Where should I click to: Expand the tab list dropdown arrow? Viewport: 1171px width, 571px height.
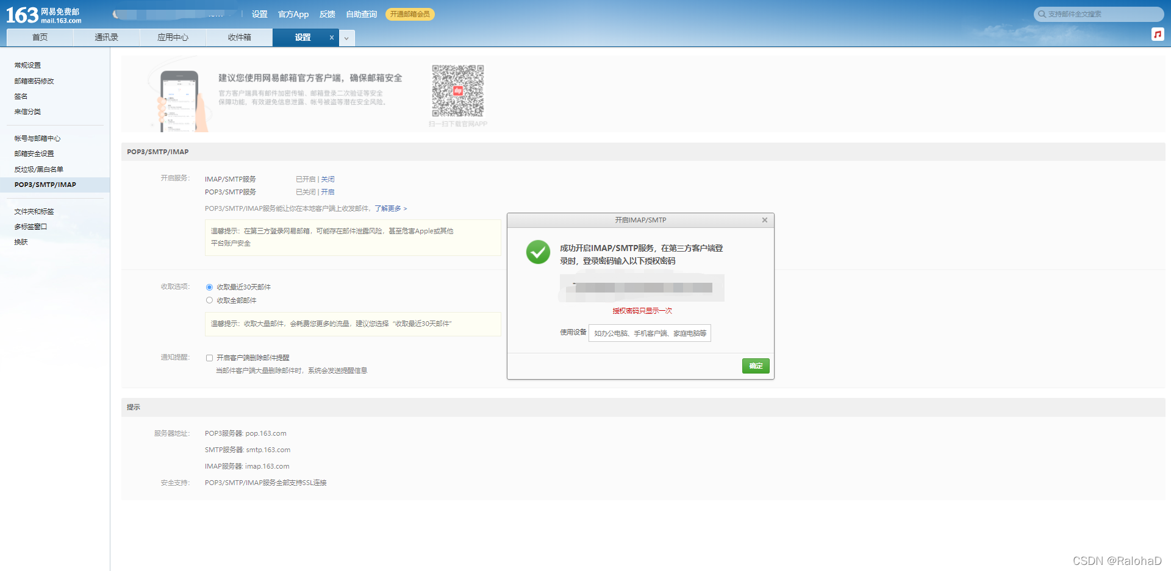click(346, 38)
